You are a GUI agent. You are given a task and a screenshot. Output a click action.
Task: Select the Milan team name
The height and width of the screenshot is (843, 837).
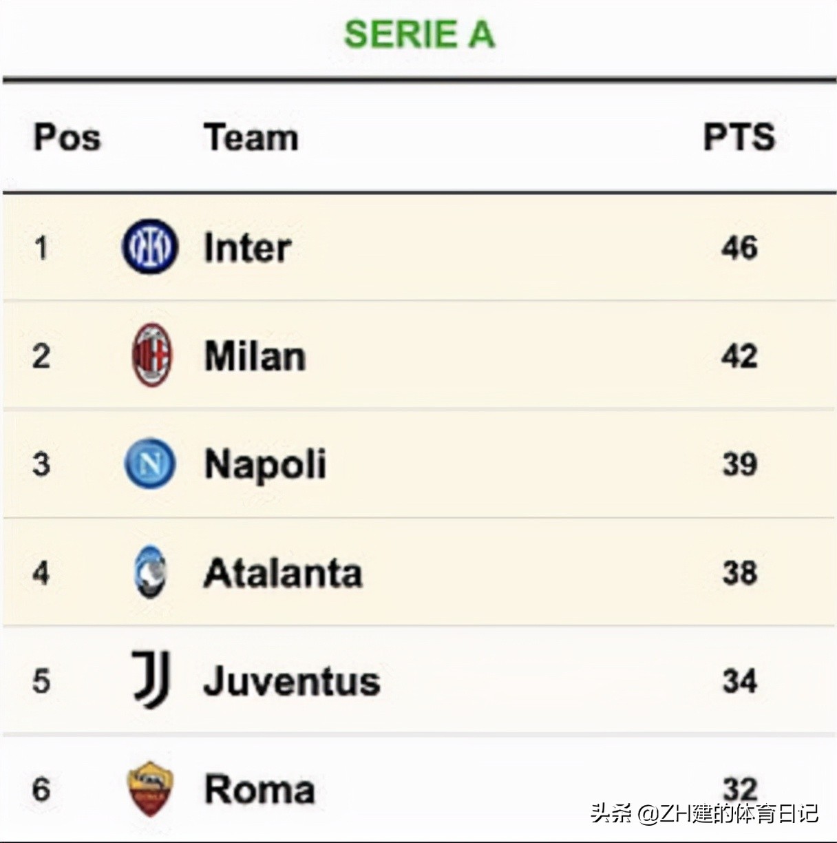(x=255, y=356)
